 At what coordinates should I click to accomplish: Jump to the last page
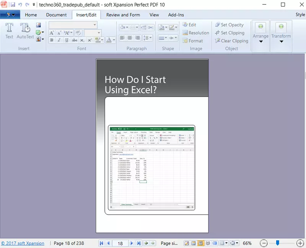pos(139,243)
